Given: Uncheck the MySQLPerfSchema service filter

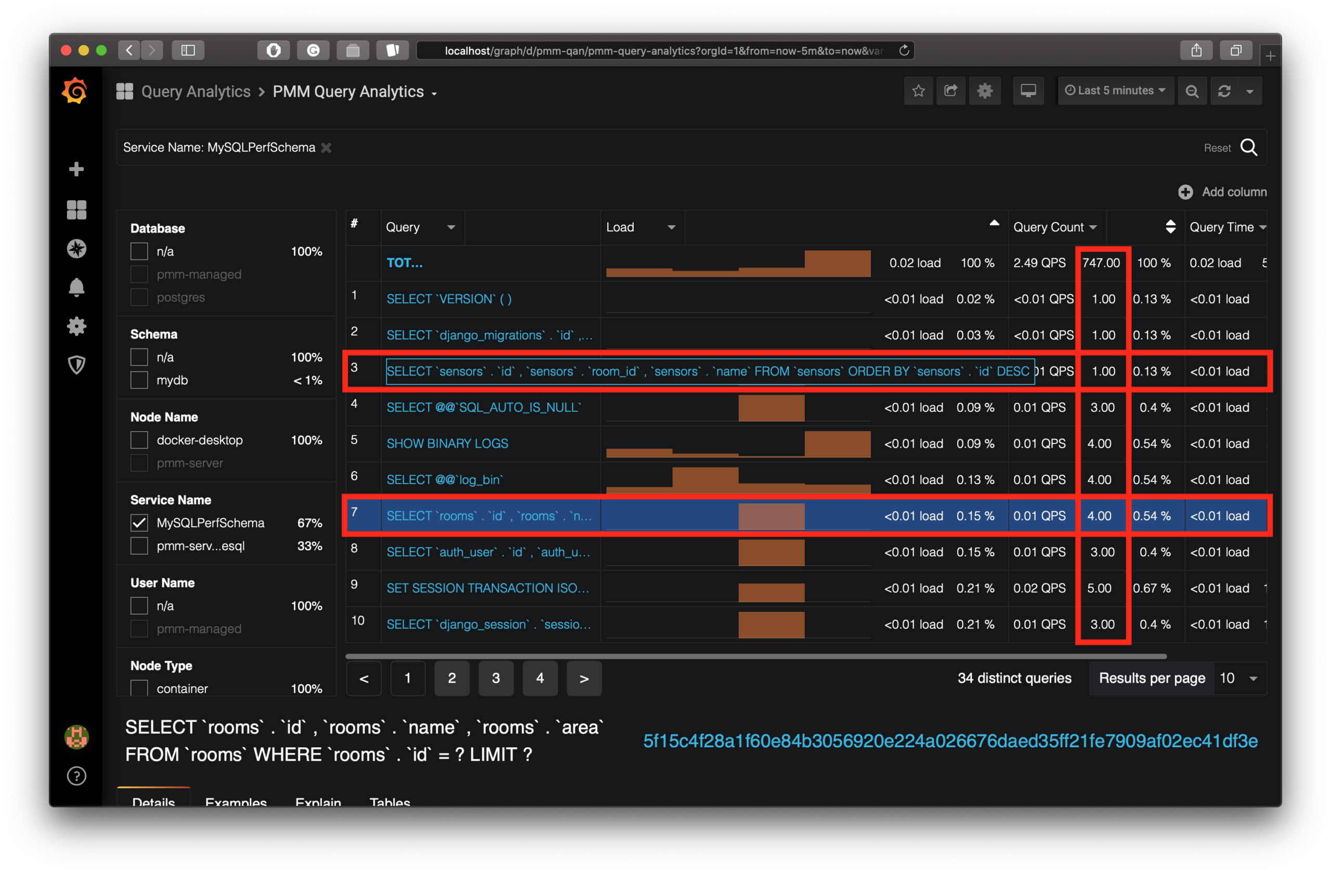Looking at the screenshot, I should point(139,523).
